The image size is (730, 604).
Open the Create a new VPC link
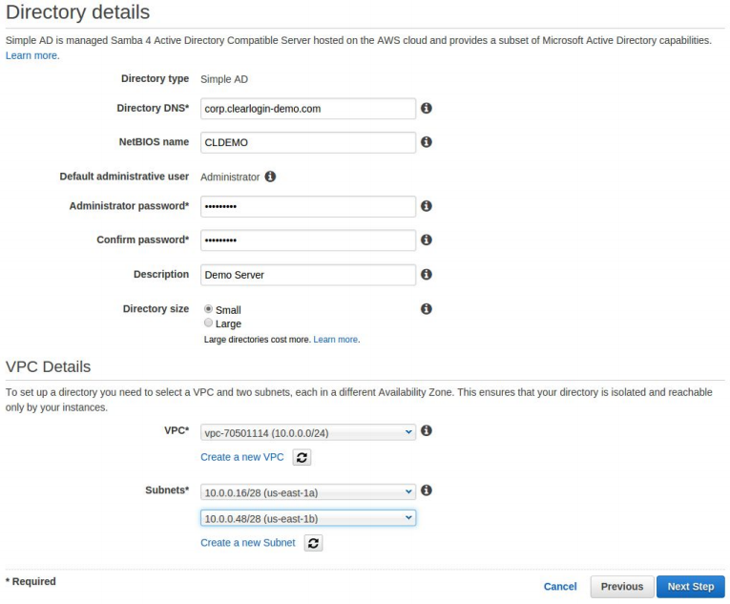point(242,458)
